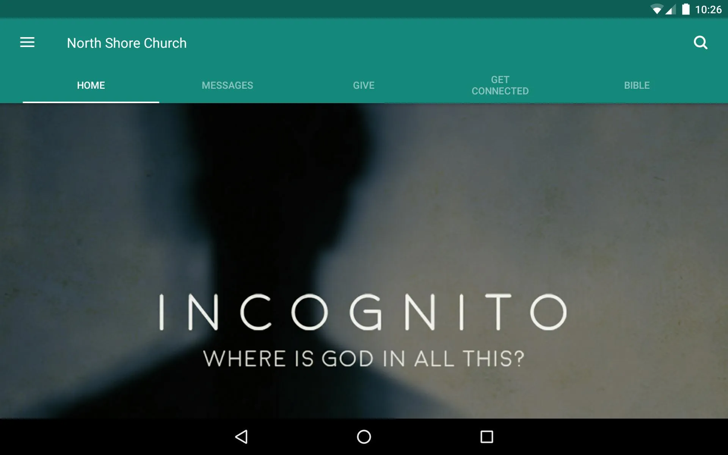
Task: Press home button
Action: [x=364, y=436]
